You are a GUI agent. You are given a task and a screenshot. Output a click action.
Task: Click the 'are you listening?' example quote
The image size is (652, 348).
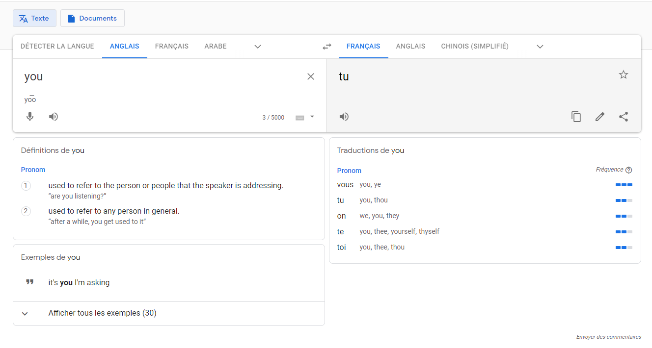pyautogui.click(x=77, y=196)
